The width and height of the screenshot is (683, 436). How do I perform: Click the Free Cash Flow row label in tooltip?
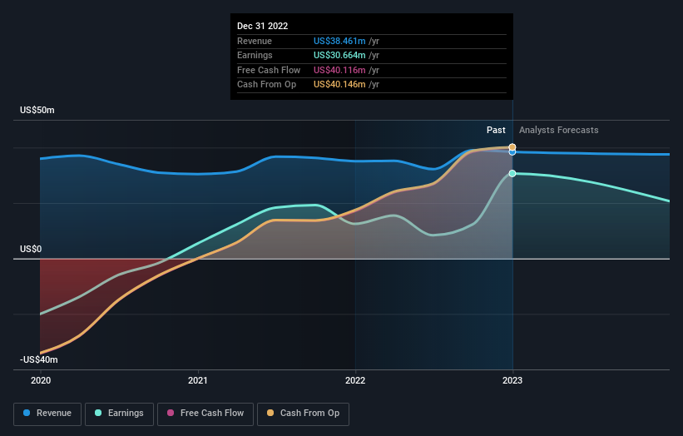(269, 70)
